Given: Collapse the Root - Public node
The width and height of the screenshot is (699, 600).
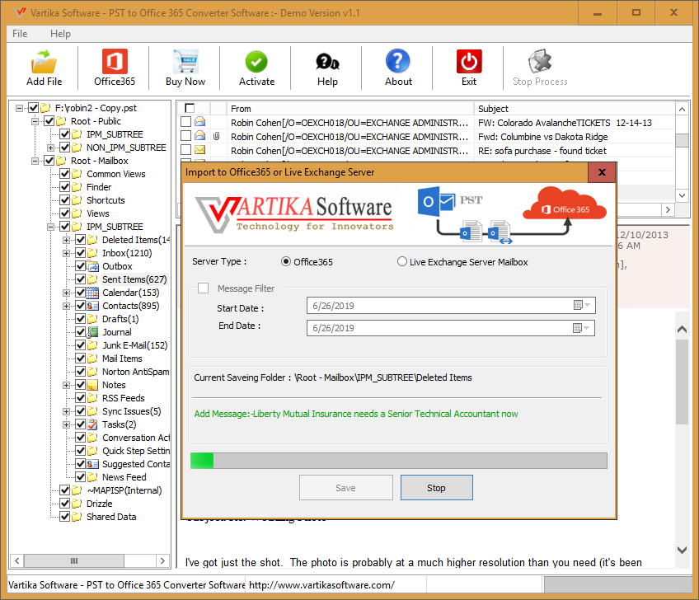Looking at the screenshot, I should [x=35, y=121].
